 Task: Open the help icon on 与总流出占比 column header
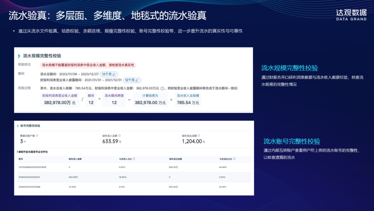[234, 158]
